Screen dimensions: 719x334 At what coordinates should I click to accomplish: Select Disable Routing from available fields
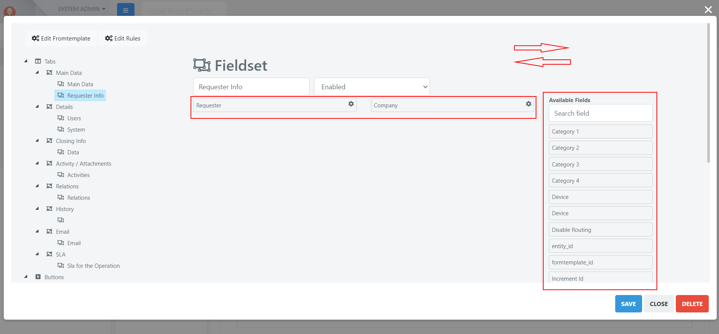[601, 230]
